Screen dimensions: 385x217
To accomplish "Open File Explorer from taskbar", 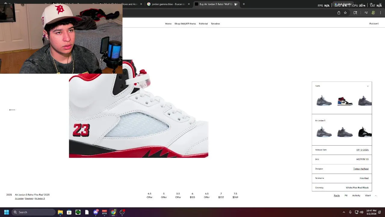I will (60, 212).
